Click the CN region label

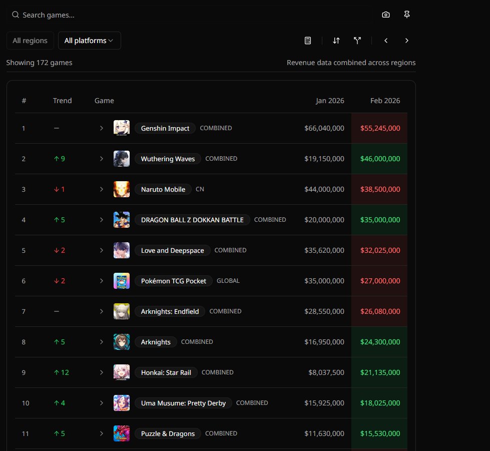(200, 189)
